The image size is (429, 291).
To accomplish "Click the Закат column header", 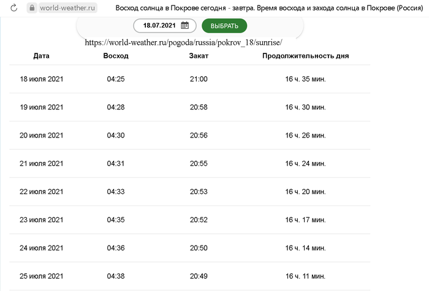I will 199,56.
